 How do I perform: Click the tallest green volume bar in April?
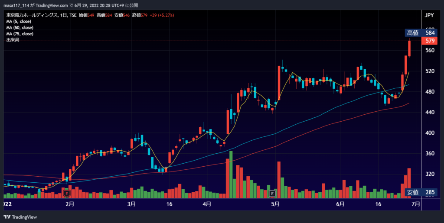coord(231,175)
